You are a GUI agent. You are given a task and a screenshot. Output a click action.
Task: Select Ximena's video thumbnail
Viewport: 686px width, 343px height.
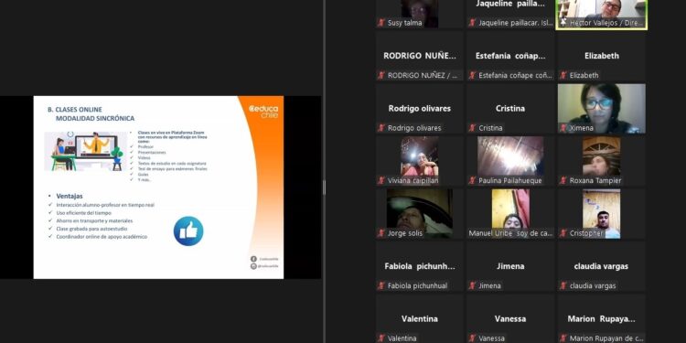pos(602,109)
